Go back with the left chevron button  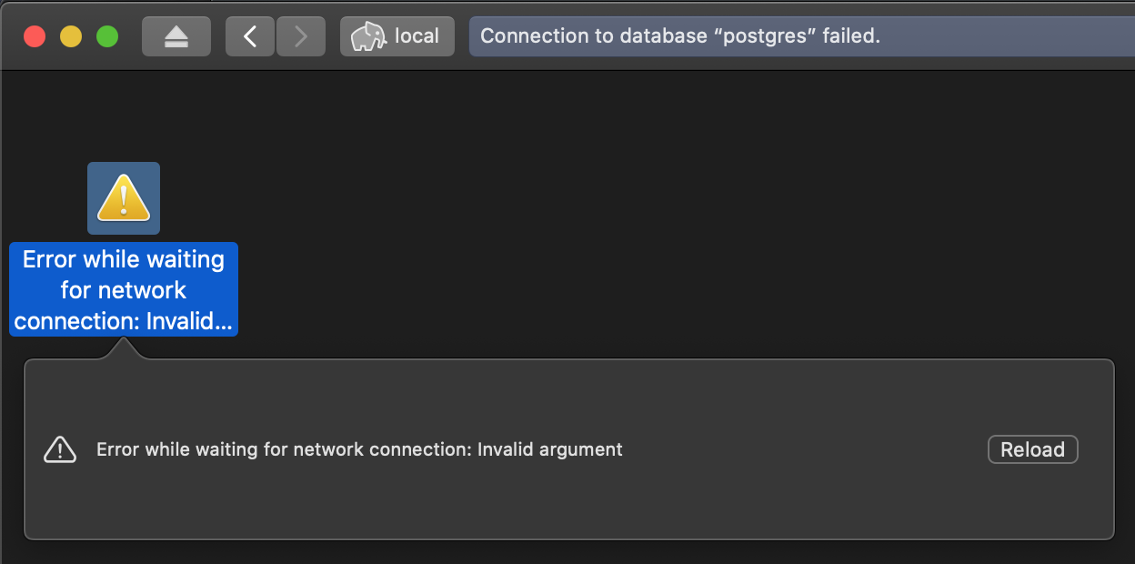click(250, 36)
